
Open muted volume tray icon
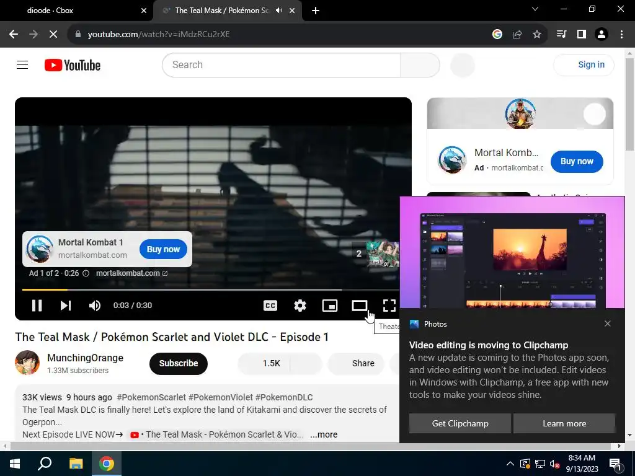pyautogui.click(x=554, y=464)
